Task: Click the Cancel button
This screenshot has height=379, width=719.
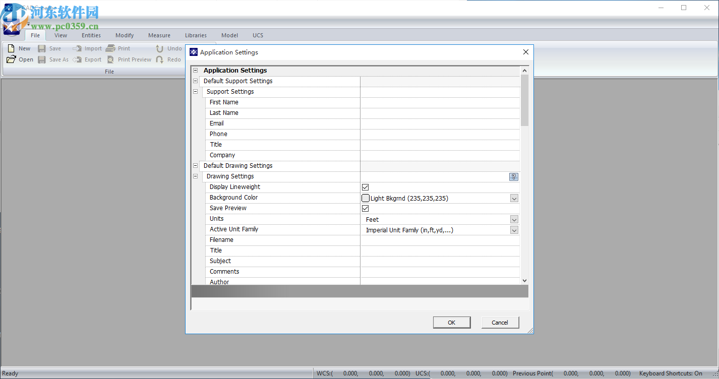Action: point(500,323)
